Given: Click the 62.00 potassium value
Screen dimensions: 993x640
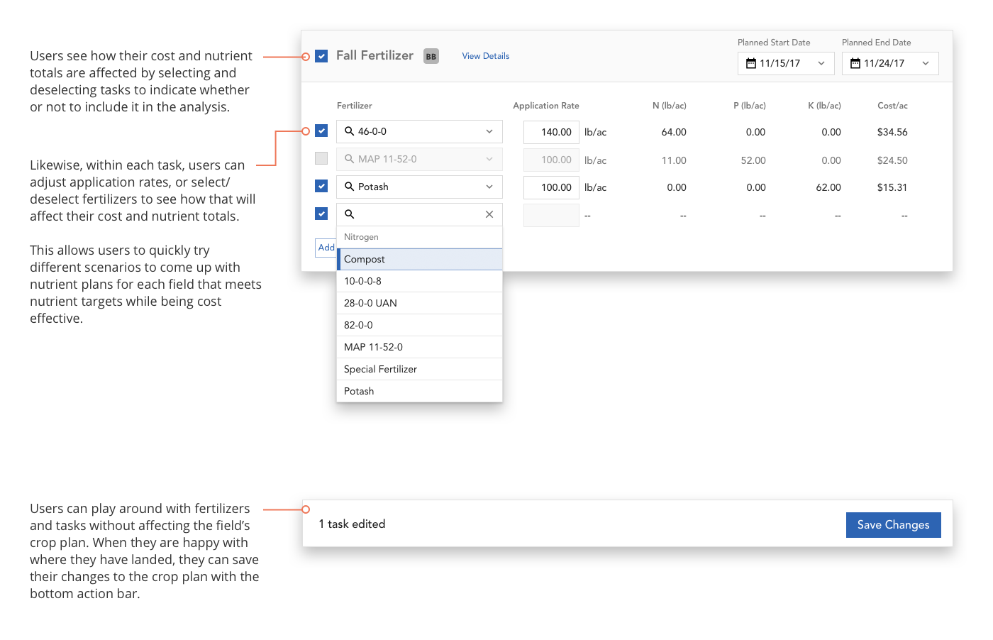Looking at the screenshot, I should click(828, 187).
